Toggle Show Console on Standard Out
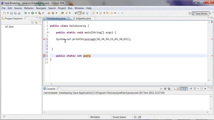 pyautogui.click(x=182, y=89)
